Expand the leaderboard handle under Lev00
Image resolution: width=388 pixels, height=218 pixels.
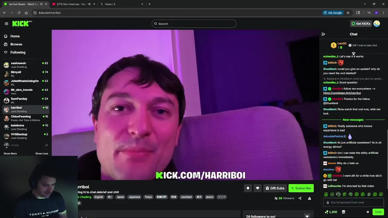tap(353, 54)
